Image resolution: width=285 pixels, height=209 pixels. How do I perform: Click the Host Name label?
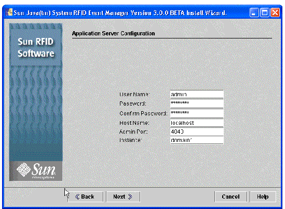(134, 123)
